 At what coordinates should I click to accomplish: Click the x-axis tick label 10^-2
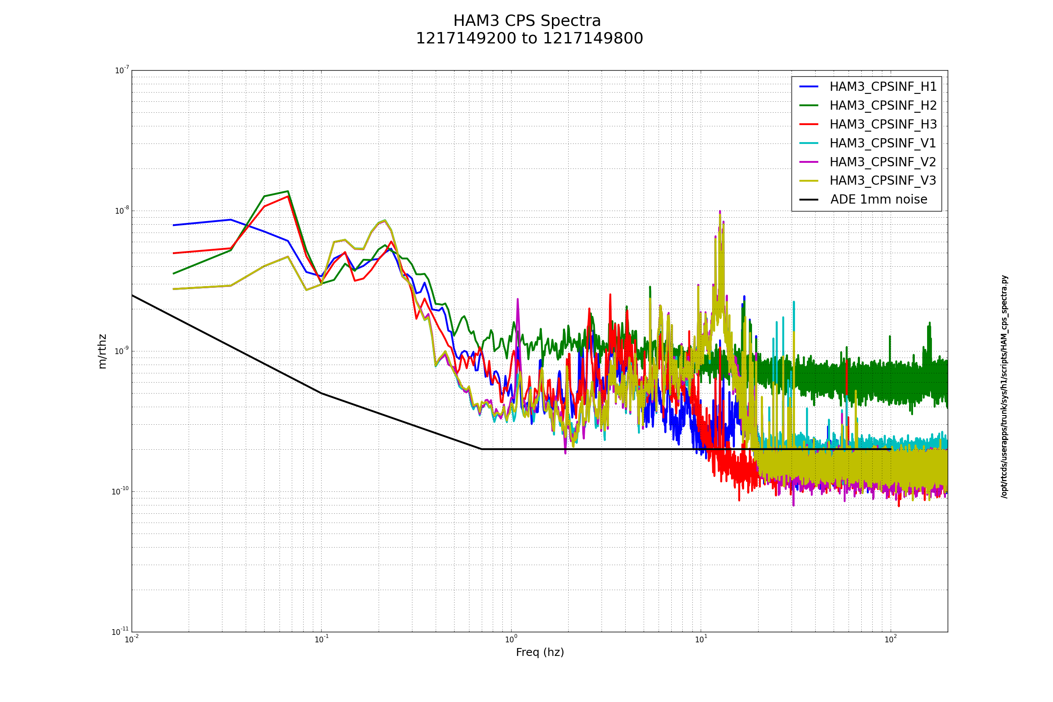pyautogui.click(x=132, y=640)
